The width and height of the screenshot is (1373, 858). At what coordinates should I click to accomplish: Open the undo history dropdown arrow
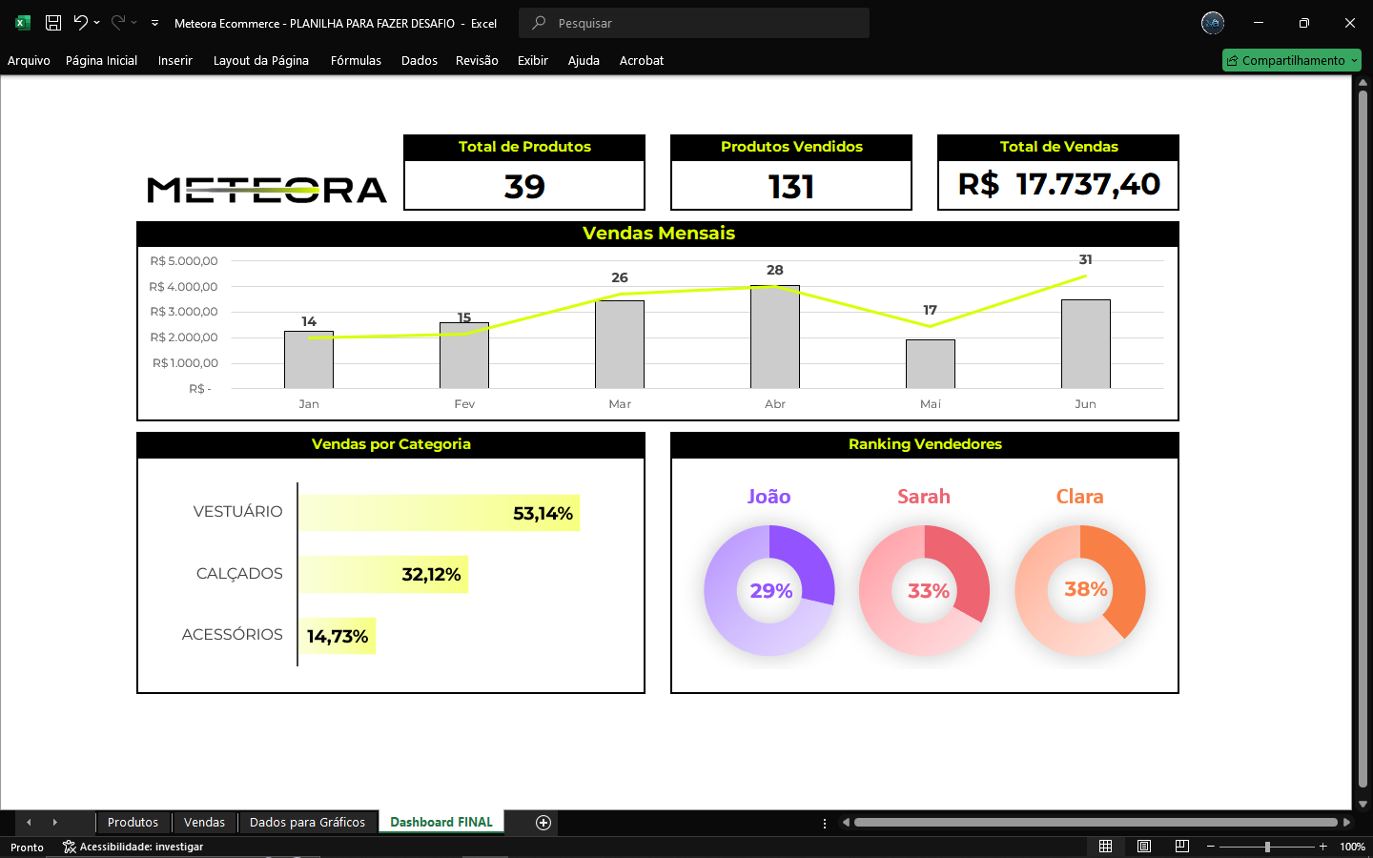coord(97,23)
